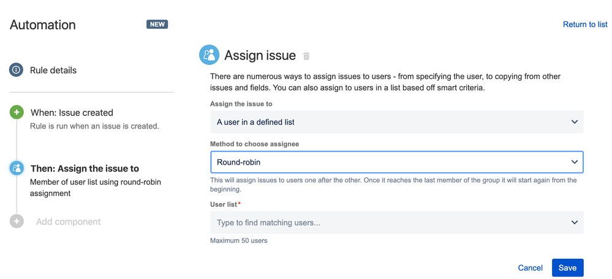The height and width of the screenshot is (279, 612).
Task: Click the green Issue created trigger icon
Action: tap(17, 113)
